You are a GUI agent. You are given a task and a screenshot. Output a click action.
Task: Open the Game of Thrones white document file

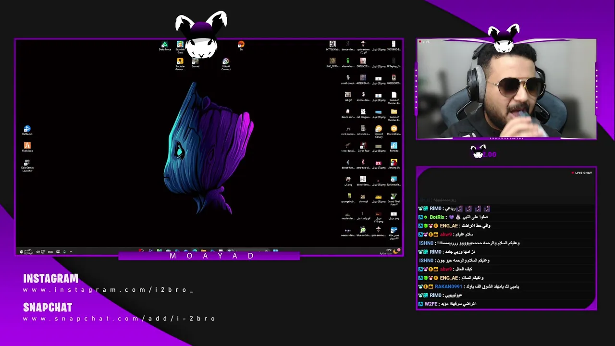(394, 98)
